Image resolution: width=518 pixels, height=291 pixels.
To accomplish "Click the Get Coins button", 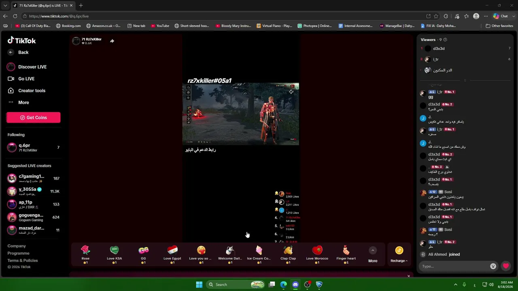I will [x=34, y=118].
